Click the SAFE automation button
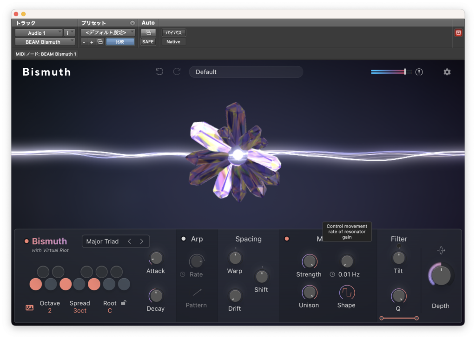The height and width of the screenshot is (339, 476). click(x=148, y=41)
